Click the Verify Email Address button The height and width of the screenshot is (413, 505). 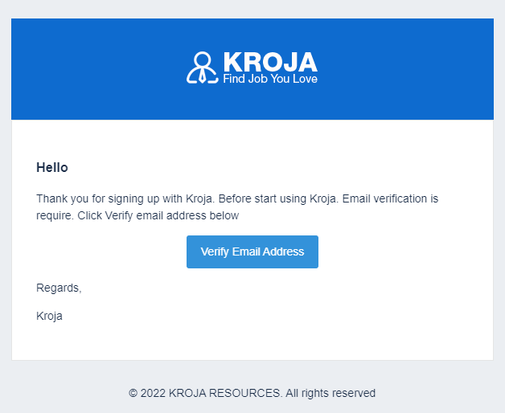coord(252,251)
